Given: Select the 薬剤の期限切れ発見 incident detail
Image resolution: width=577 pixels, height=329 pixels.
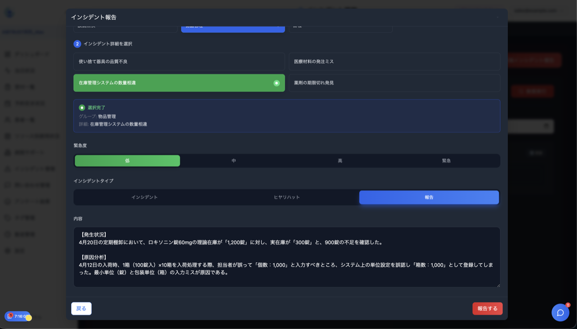Looking at the screenshot, I should click(x=394, y=83).
